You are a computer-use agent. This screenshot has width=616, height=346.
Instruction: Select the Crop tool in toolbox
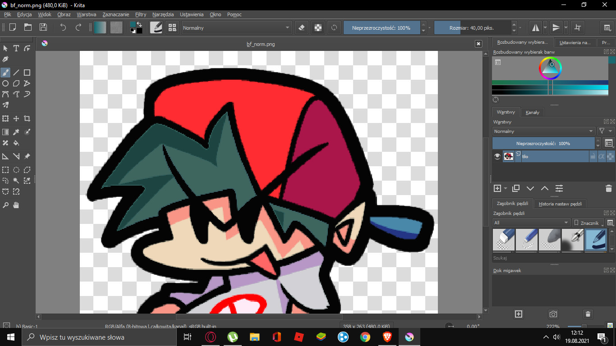(27, 118)
